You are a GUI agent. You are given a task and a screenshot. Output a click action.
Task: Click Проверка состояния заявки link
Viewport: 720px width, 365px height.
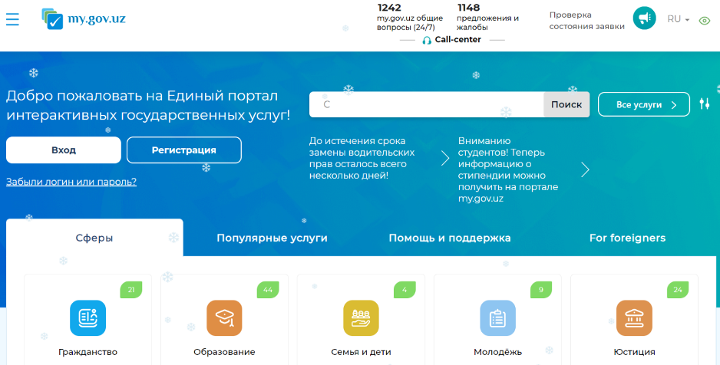[587, 21]
